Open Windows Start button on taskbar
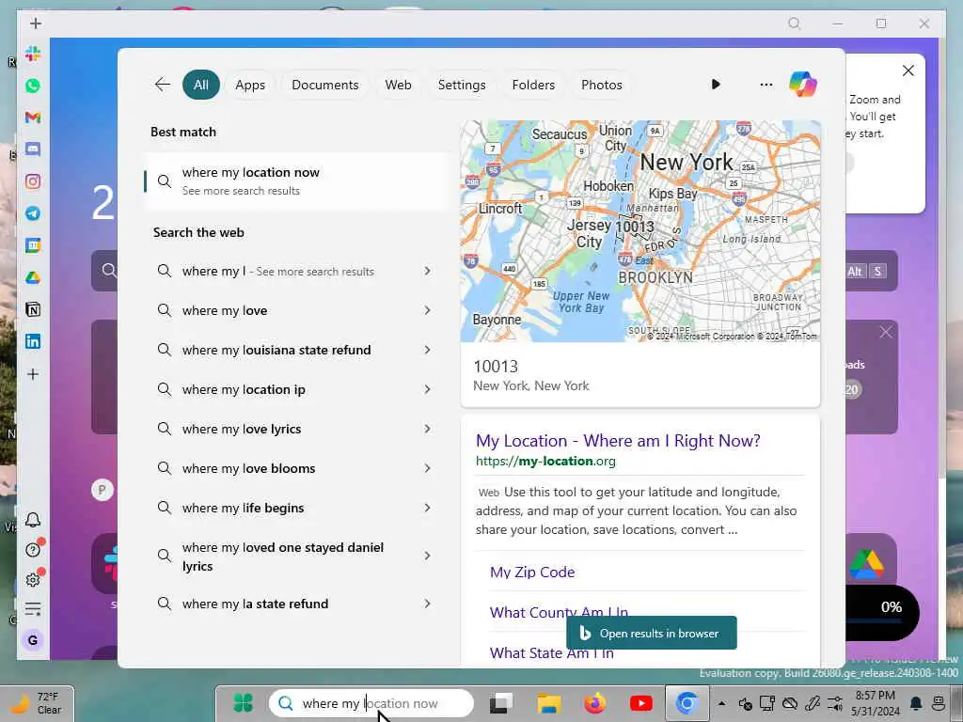 (x=244, y=703)
